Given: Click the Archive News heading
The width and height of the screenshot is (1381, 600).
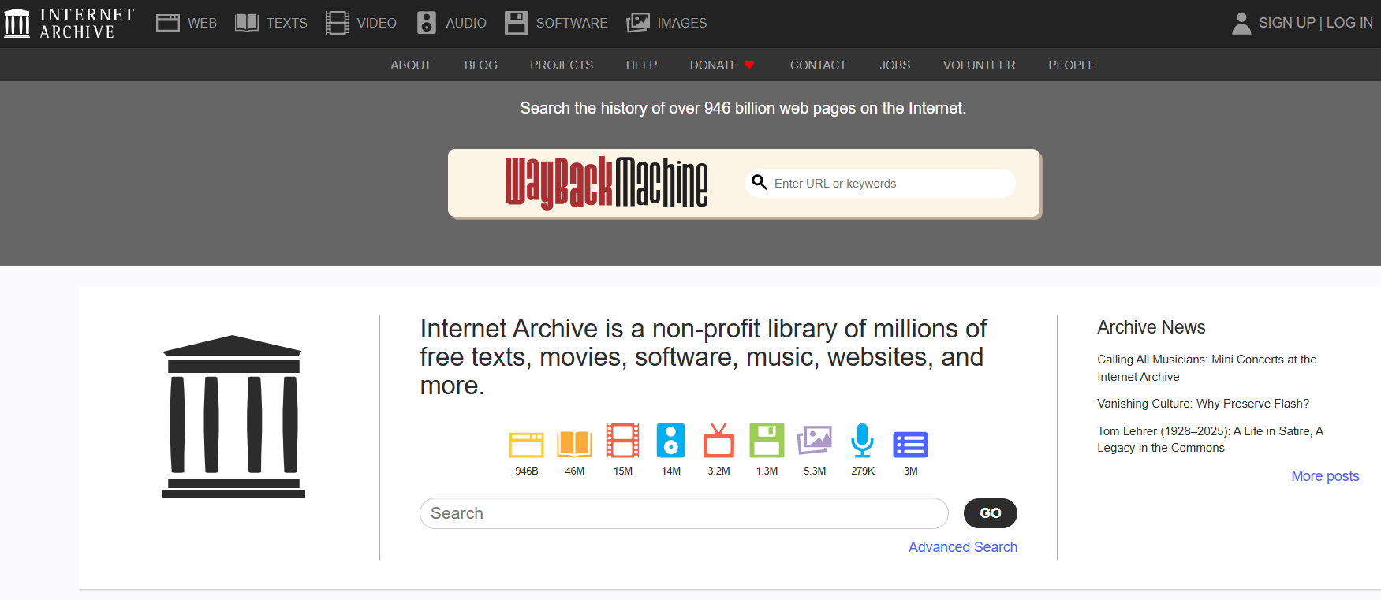Looking at the screenshot, I should 1151,327.
